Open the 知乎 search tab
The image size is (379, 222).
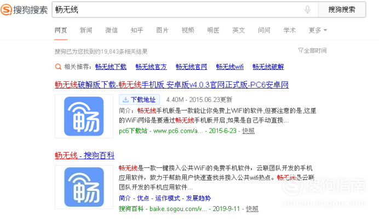[x=137, y=30]
